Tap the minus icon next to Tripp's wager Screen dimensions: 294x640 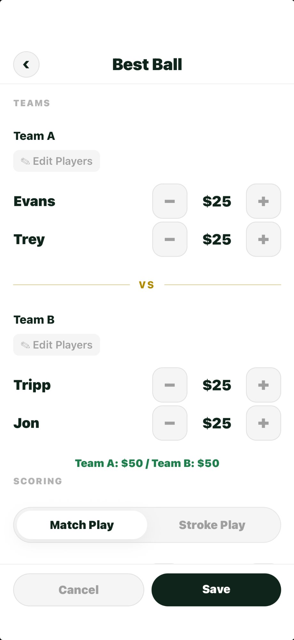(x=170, y=385)
